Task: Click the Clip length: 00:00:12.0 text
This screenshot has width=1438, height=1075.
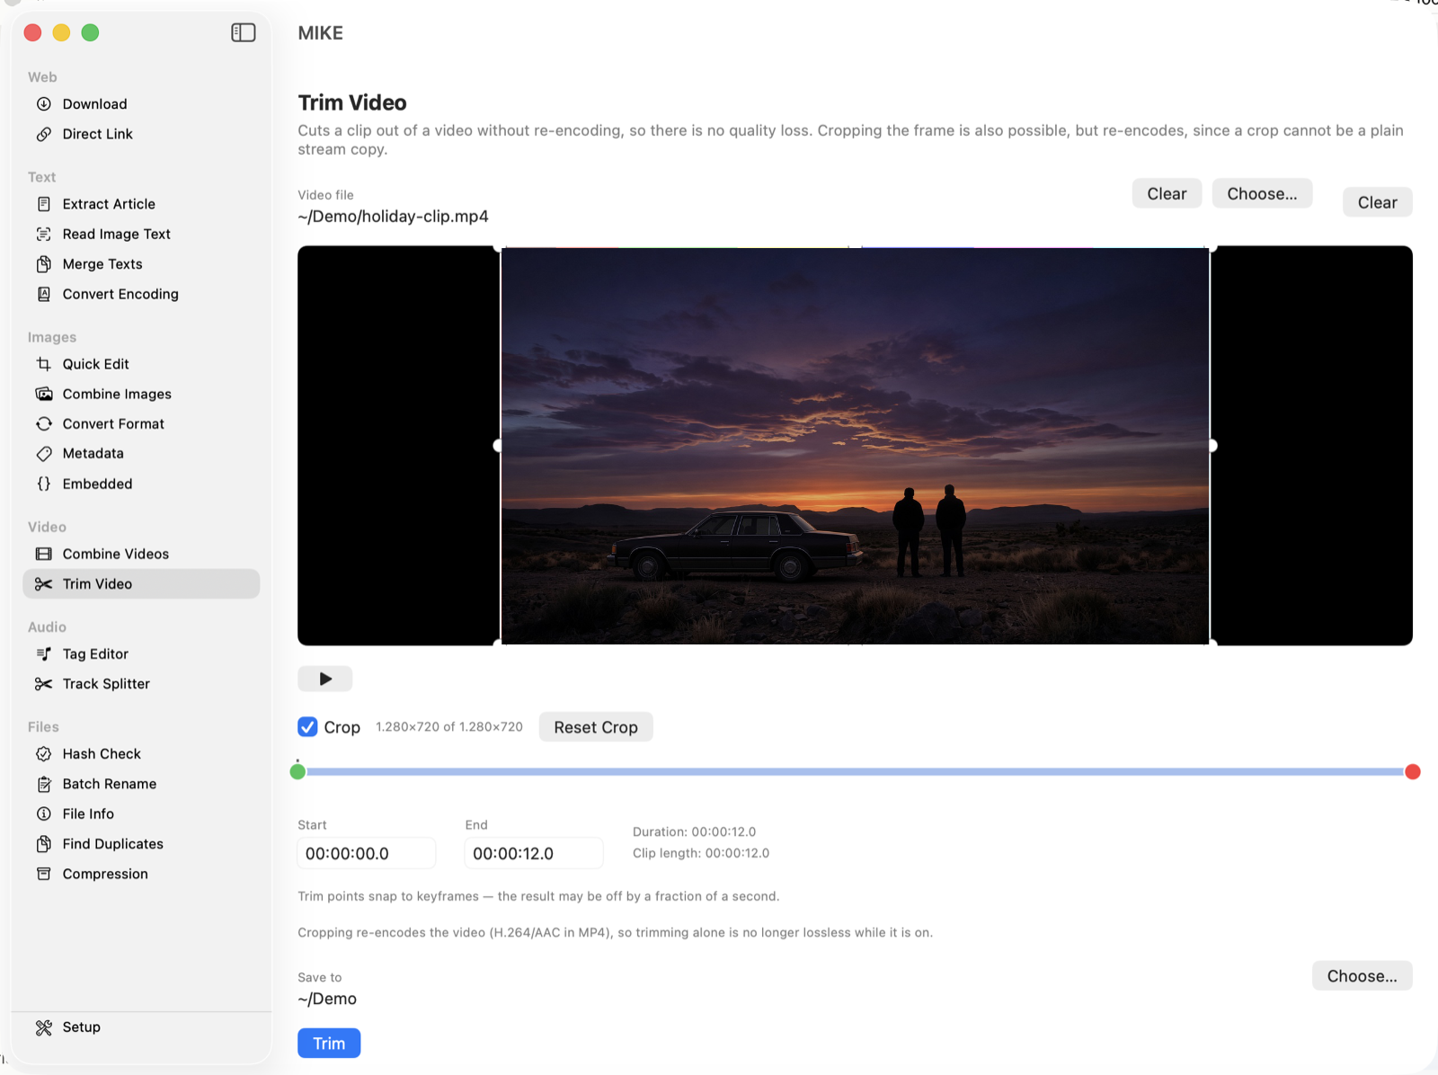Action: (x=701, y=853)
